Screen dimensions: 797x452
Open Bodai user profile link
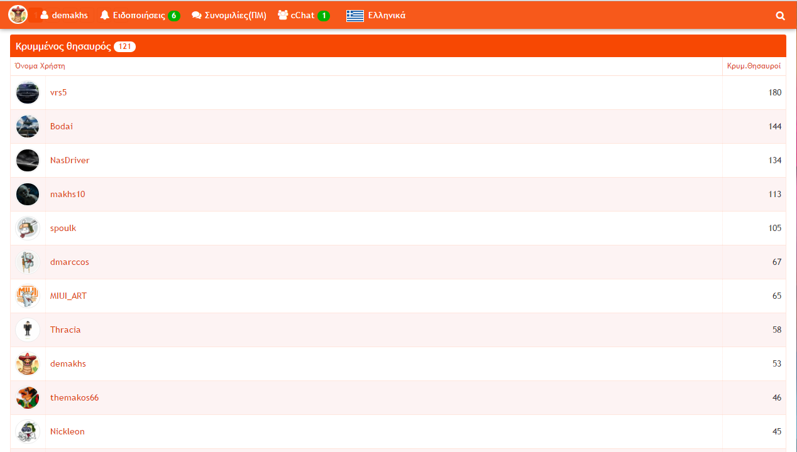click(x=62, y=126)
